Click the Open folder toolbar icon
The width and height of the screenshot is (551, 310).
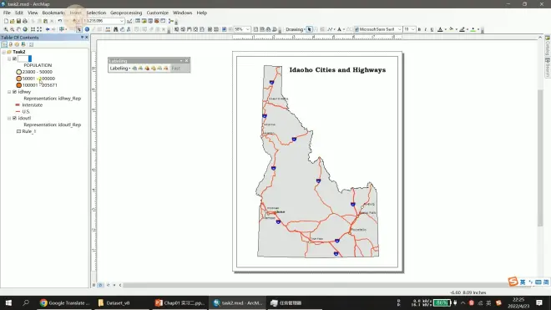pyautogui.click(x=13, y=21)
